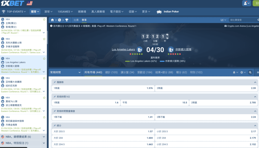Open the TOP-EVENTS dropdown
Viewport: 259px width, 148px height.
pyautogui.click(x=14, y=12)
